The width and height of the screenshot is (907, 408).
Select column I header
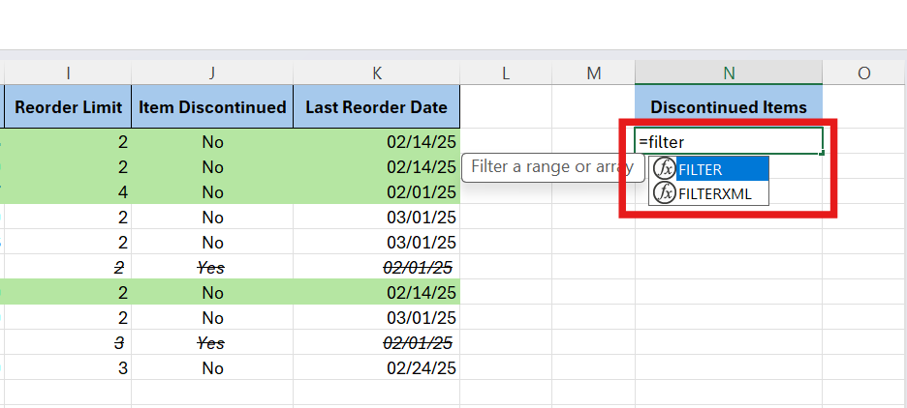coord(68,73)
